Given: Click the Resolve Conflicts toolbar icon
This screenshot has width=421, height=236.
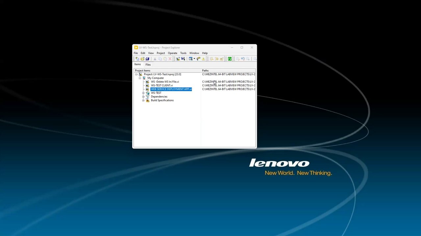Looking at the screenshot, I should click(183, 59).
